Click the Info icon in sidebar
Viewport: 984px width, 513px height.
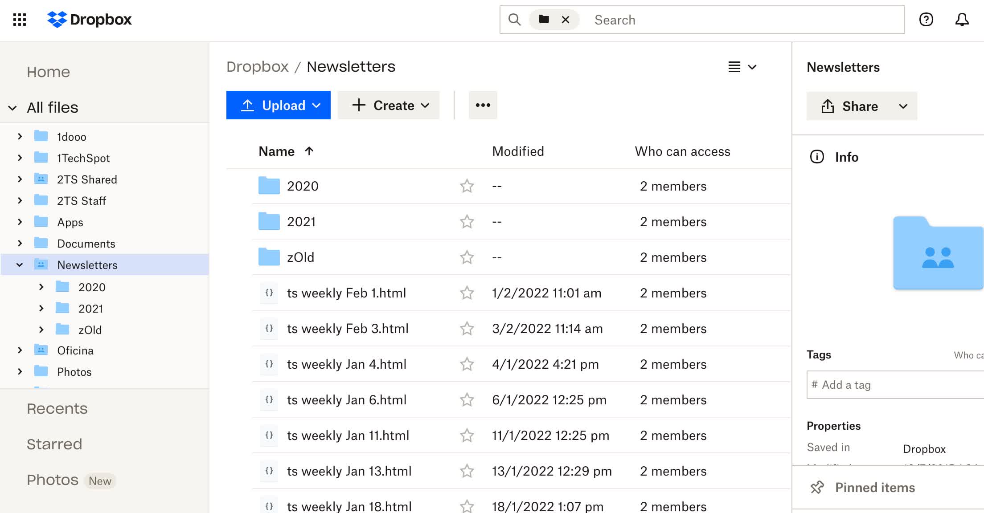816,157
